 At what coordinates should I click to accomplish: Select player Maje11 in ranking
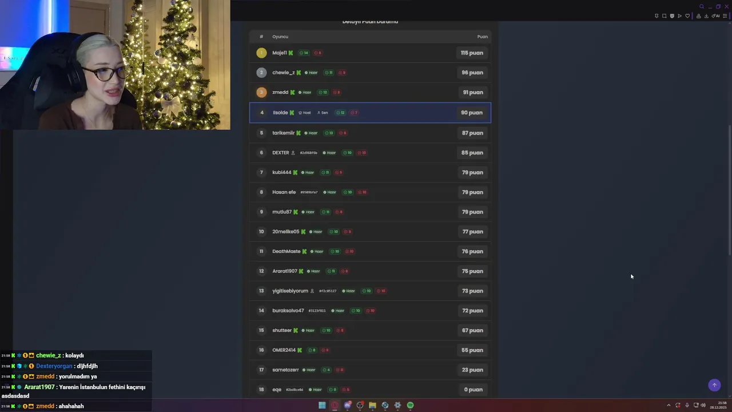[279, 53]
